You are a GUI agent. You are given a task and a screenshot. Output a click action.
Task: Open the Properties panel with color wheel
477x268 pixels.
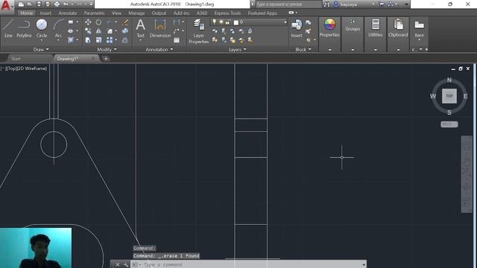pyautogui.click(x=329, y=28)
